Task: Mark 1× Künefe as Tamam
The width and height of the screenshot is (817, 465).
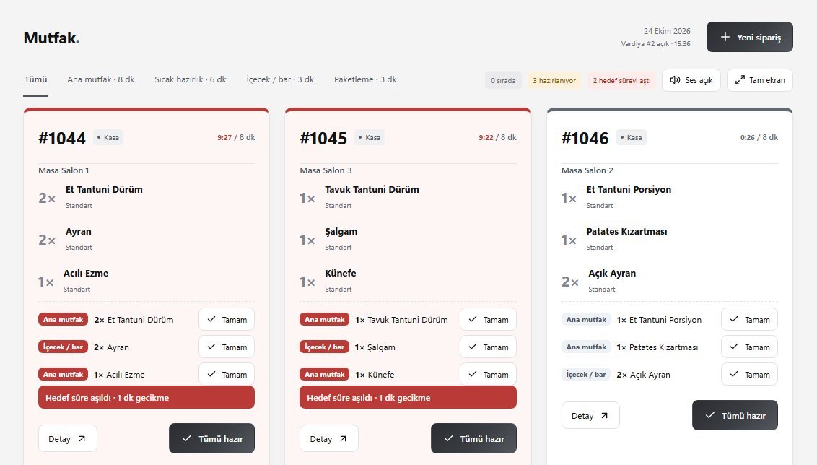Action: (x=488, y=374)
